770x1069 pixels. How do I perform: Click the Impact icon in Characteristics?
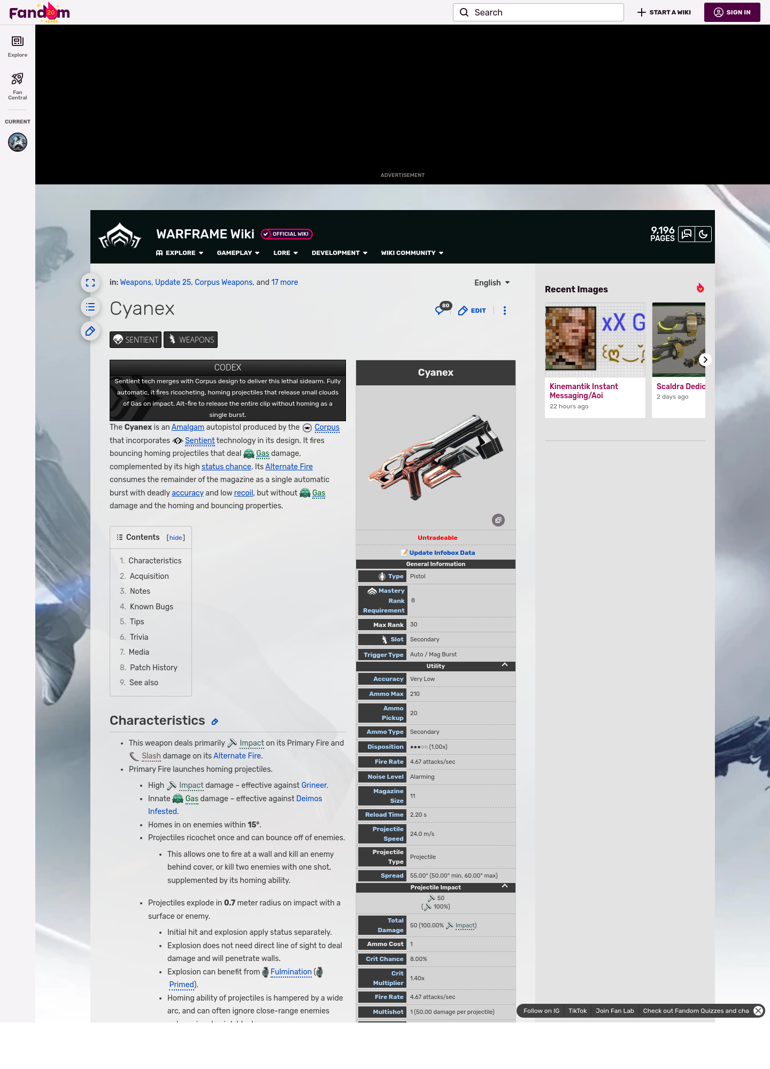[232, 743]
